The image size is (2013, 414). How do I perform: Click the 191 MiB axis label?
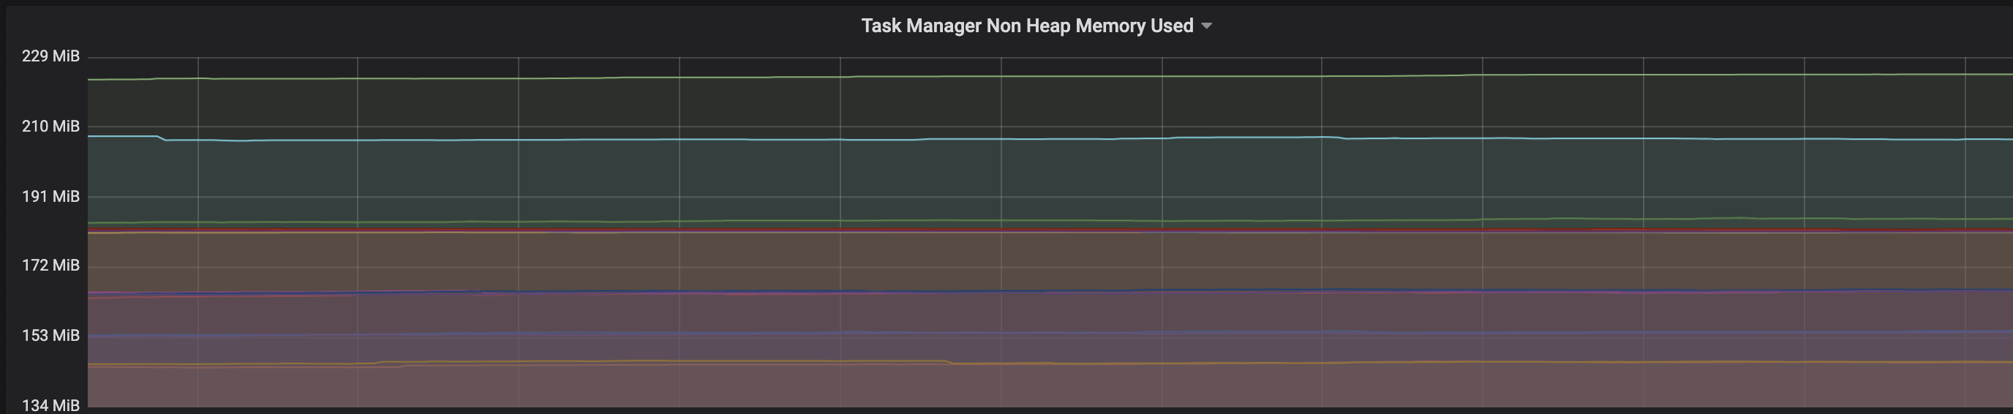[x=50, y=196]
